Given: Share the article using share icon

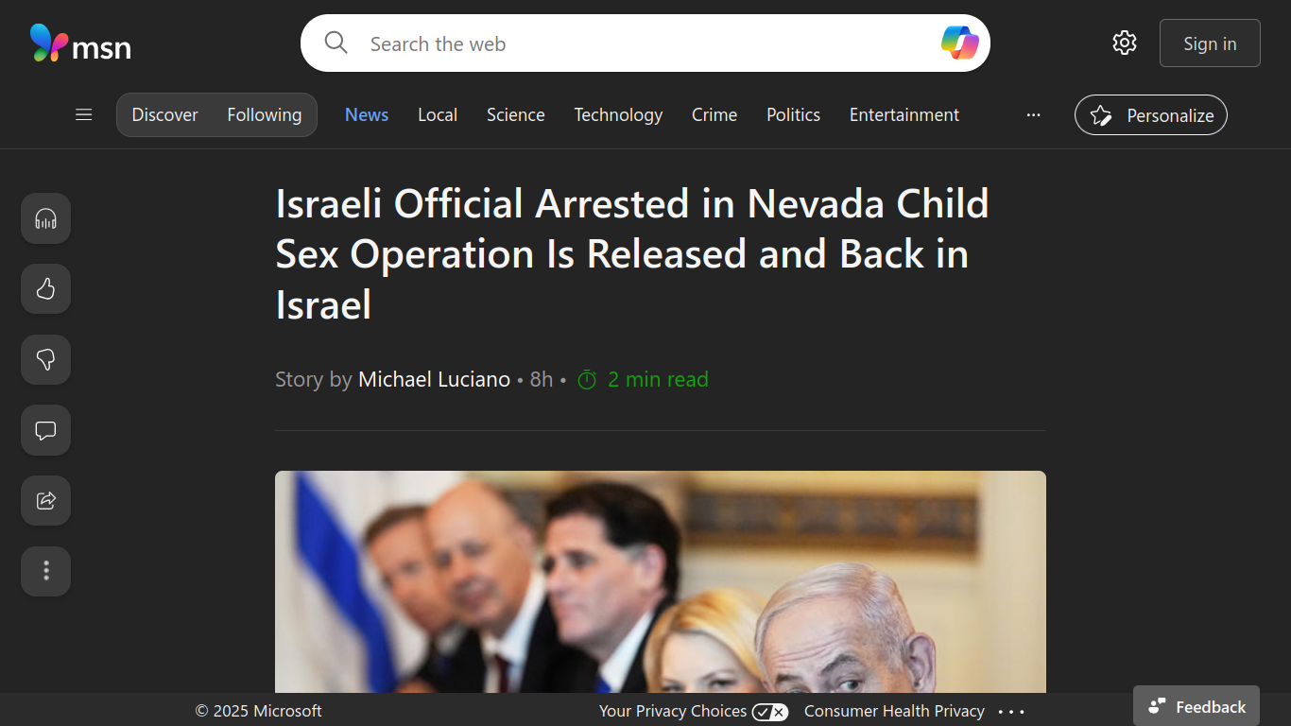Looking at the screenshot, I should (x=45, y=500).
